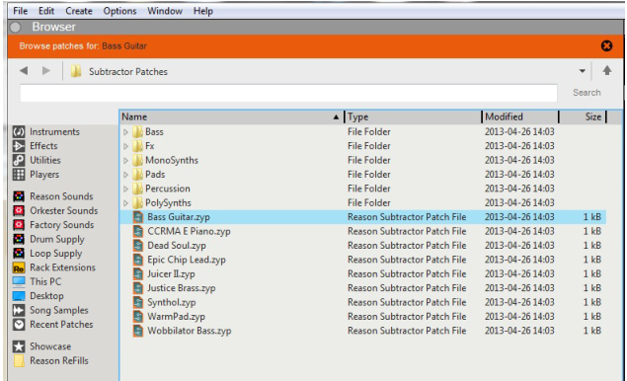Go up one folder level arrow
The width and height of the screenshot is (627, 381).
coord(607,71)
